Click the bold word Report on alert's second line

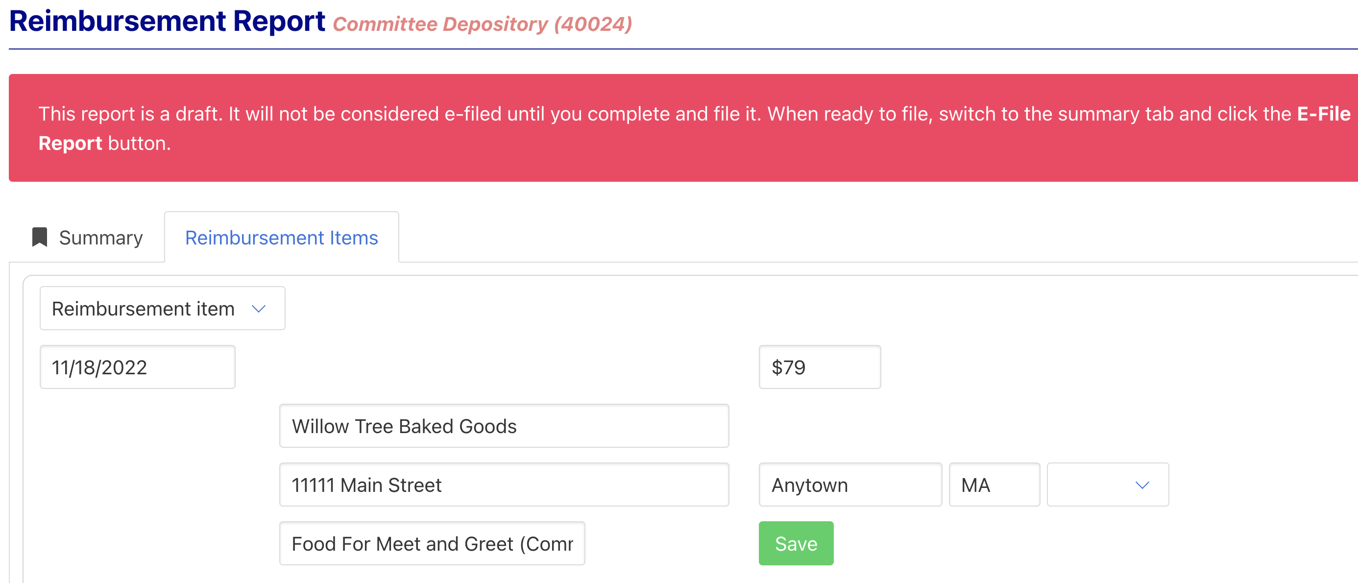point(70,144)
